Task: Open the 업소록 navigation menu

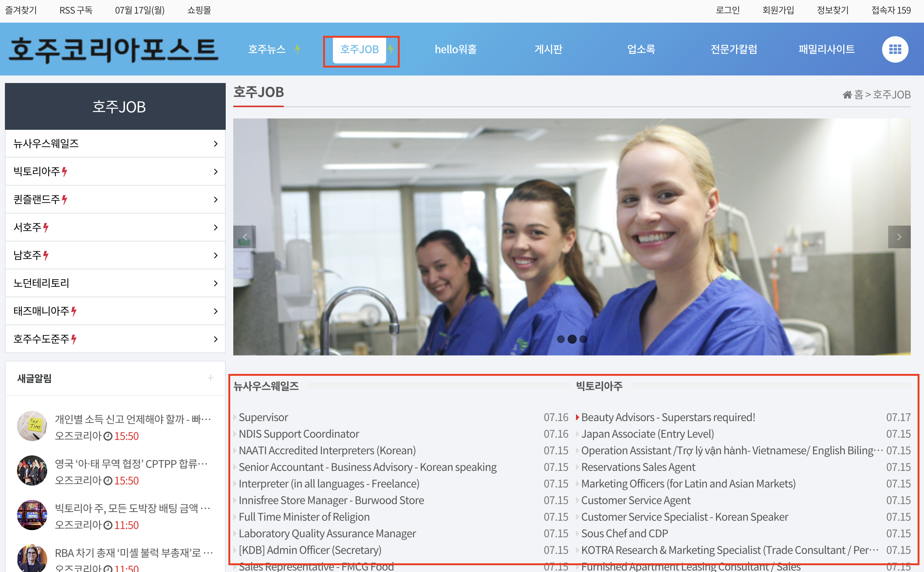Action: coord(641,49)
